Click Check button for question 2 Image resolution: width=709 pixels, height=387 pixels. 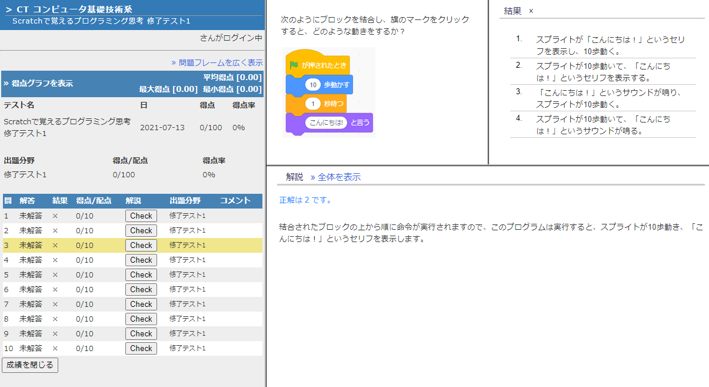point(141,230)
